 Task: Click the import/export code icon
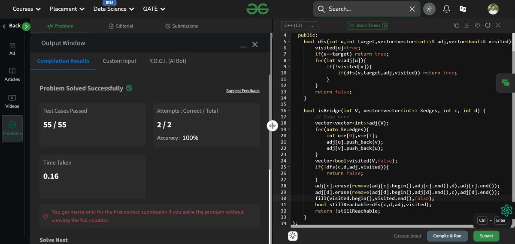point(467,25)
